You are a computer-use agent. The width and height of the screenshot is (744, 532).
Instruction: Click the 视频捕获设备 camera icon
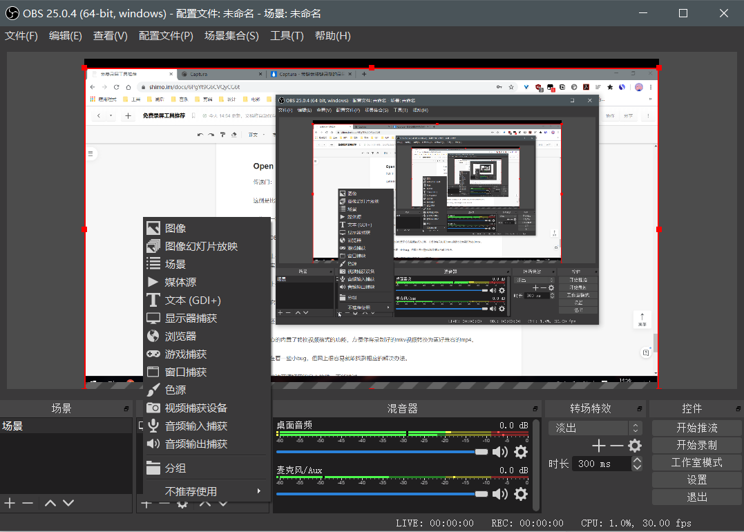(x=153, y=408)
